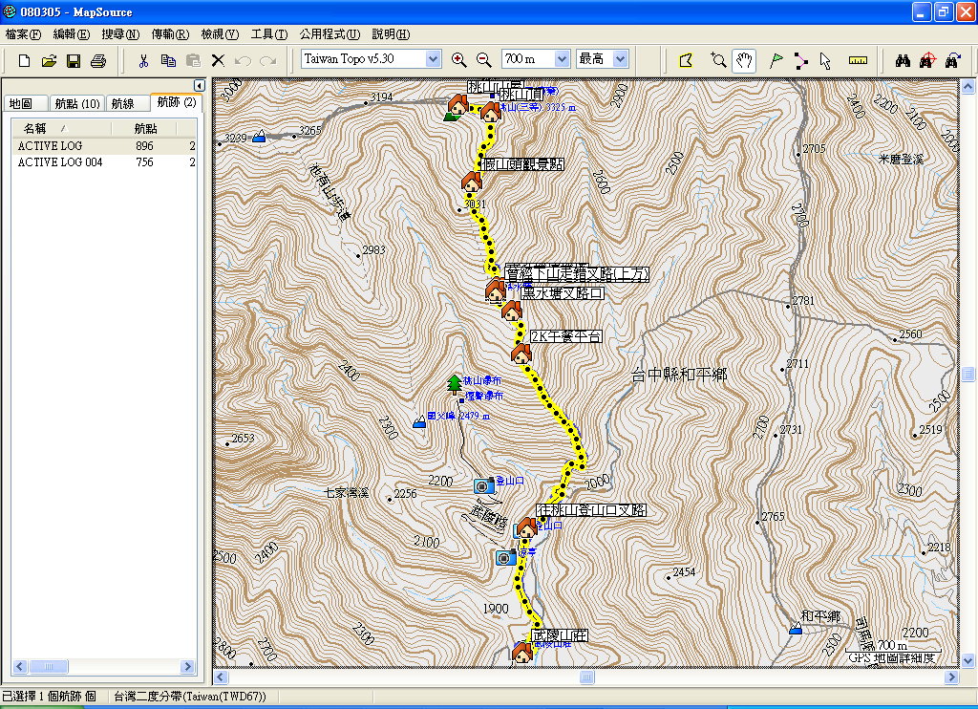Sort tracks by 航點 column header
The width and height of the screenshot is (978, 709).
pos(145,129)
